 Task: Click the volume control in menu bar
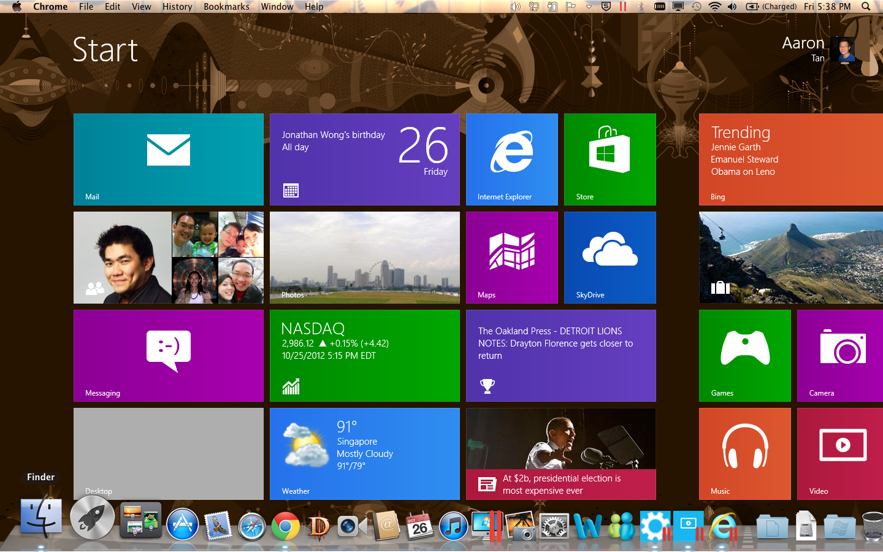coord(732,7)
